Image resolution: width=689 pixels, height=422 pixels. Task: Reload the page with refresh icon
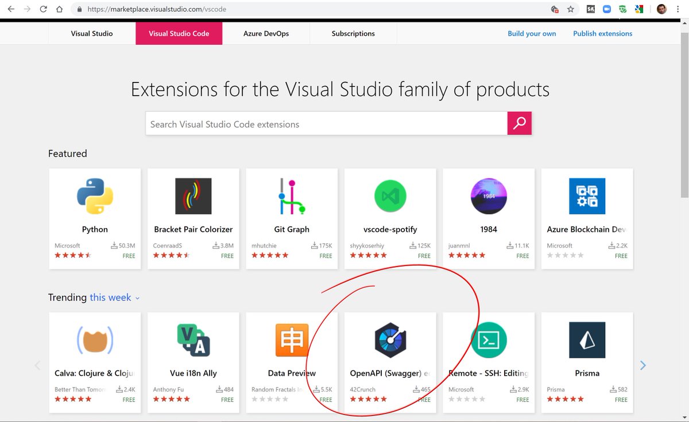pos(44,9)
